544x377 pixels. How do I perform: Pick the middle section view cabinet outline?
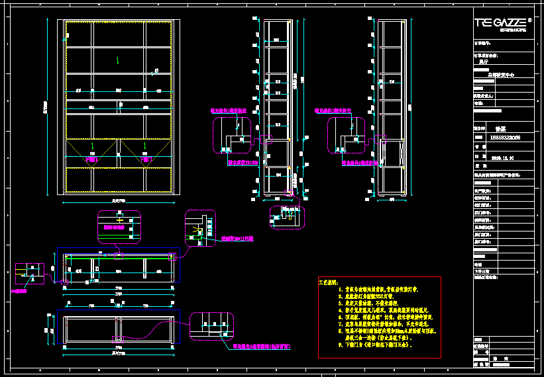tap(278, 108)
